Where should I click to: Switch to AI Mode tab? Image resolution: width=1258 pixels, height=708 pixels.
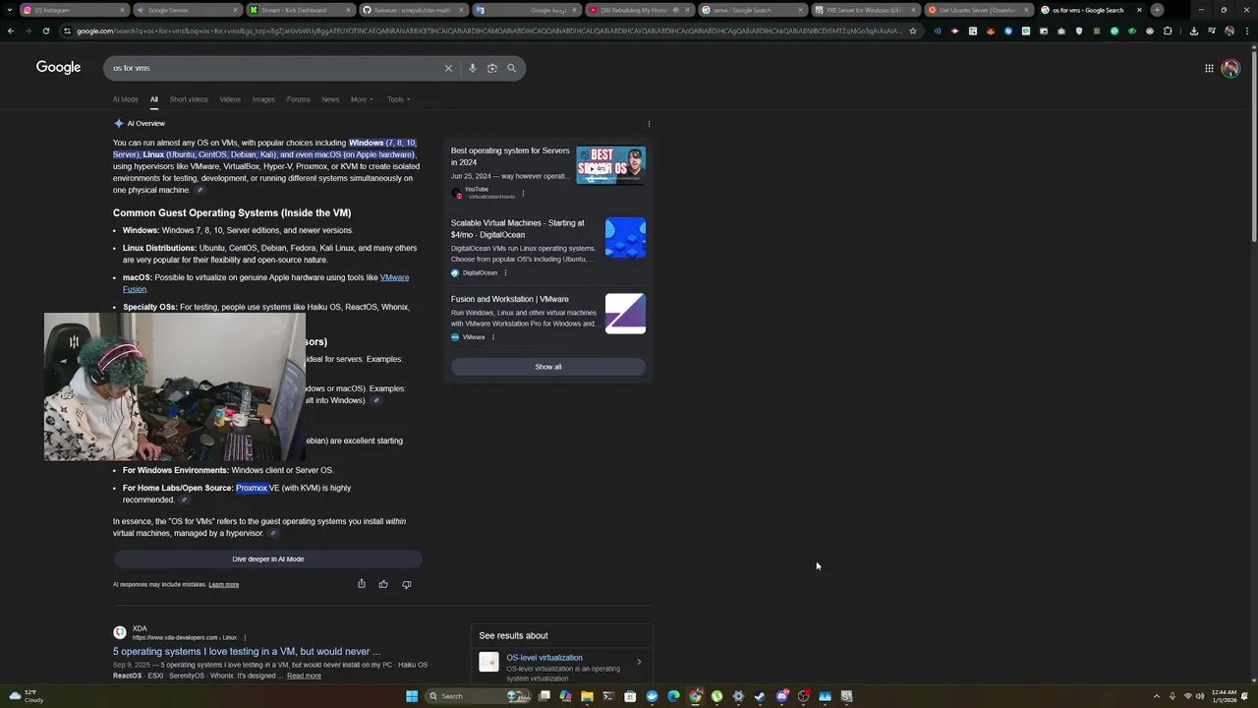pyautogui.click(x=126, y=99)
